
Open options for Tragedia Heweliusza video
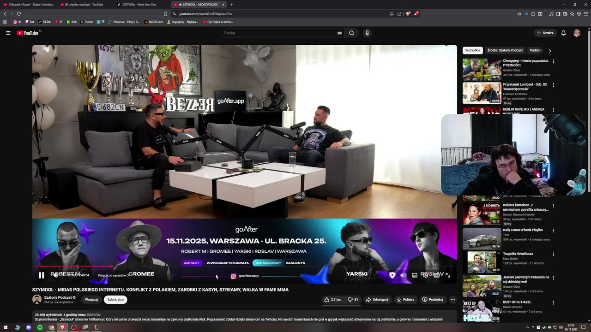coord(554,254)
